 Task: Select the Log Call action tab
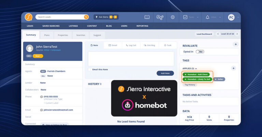click(131, 45)
